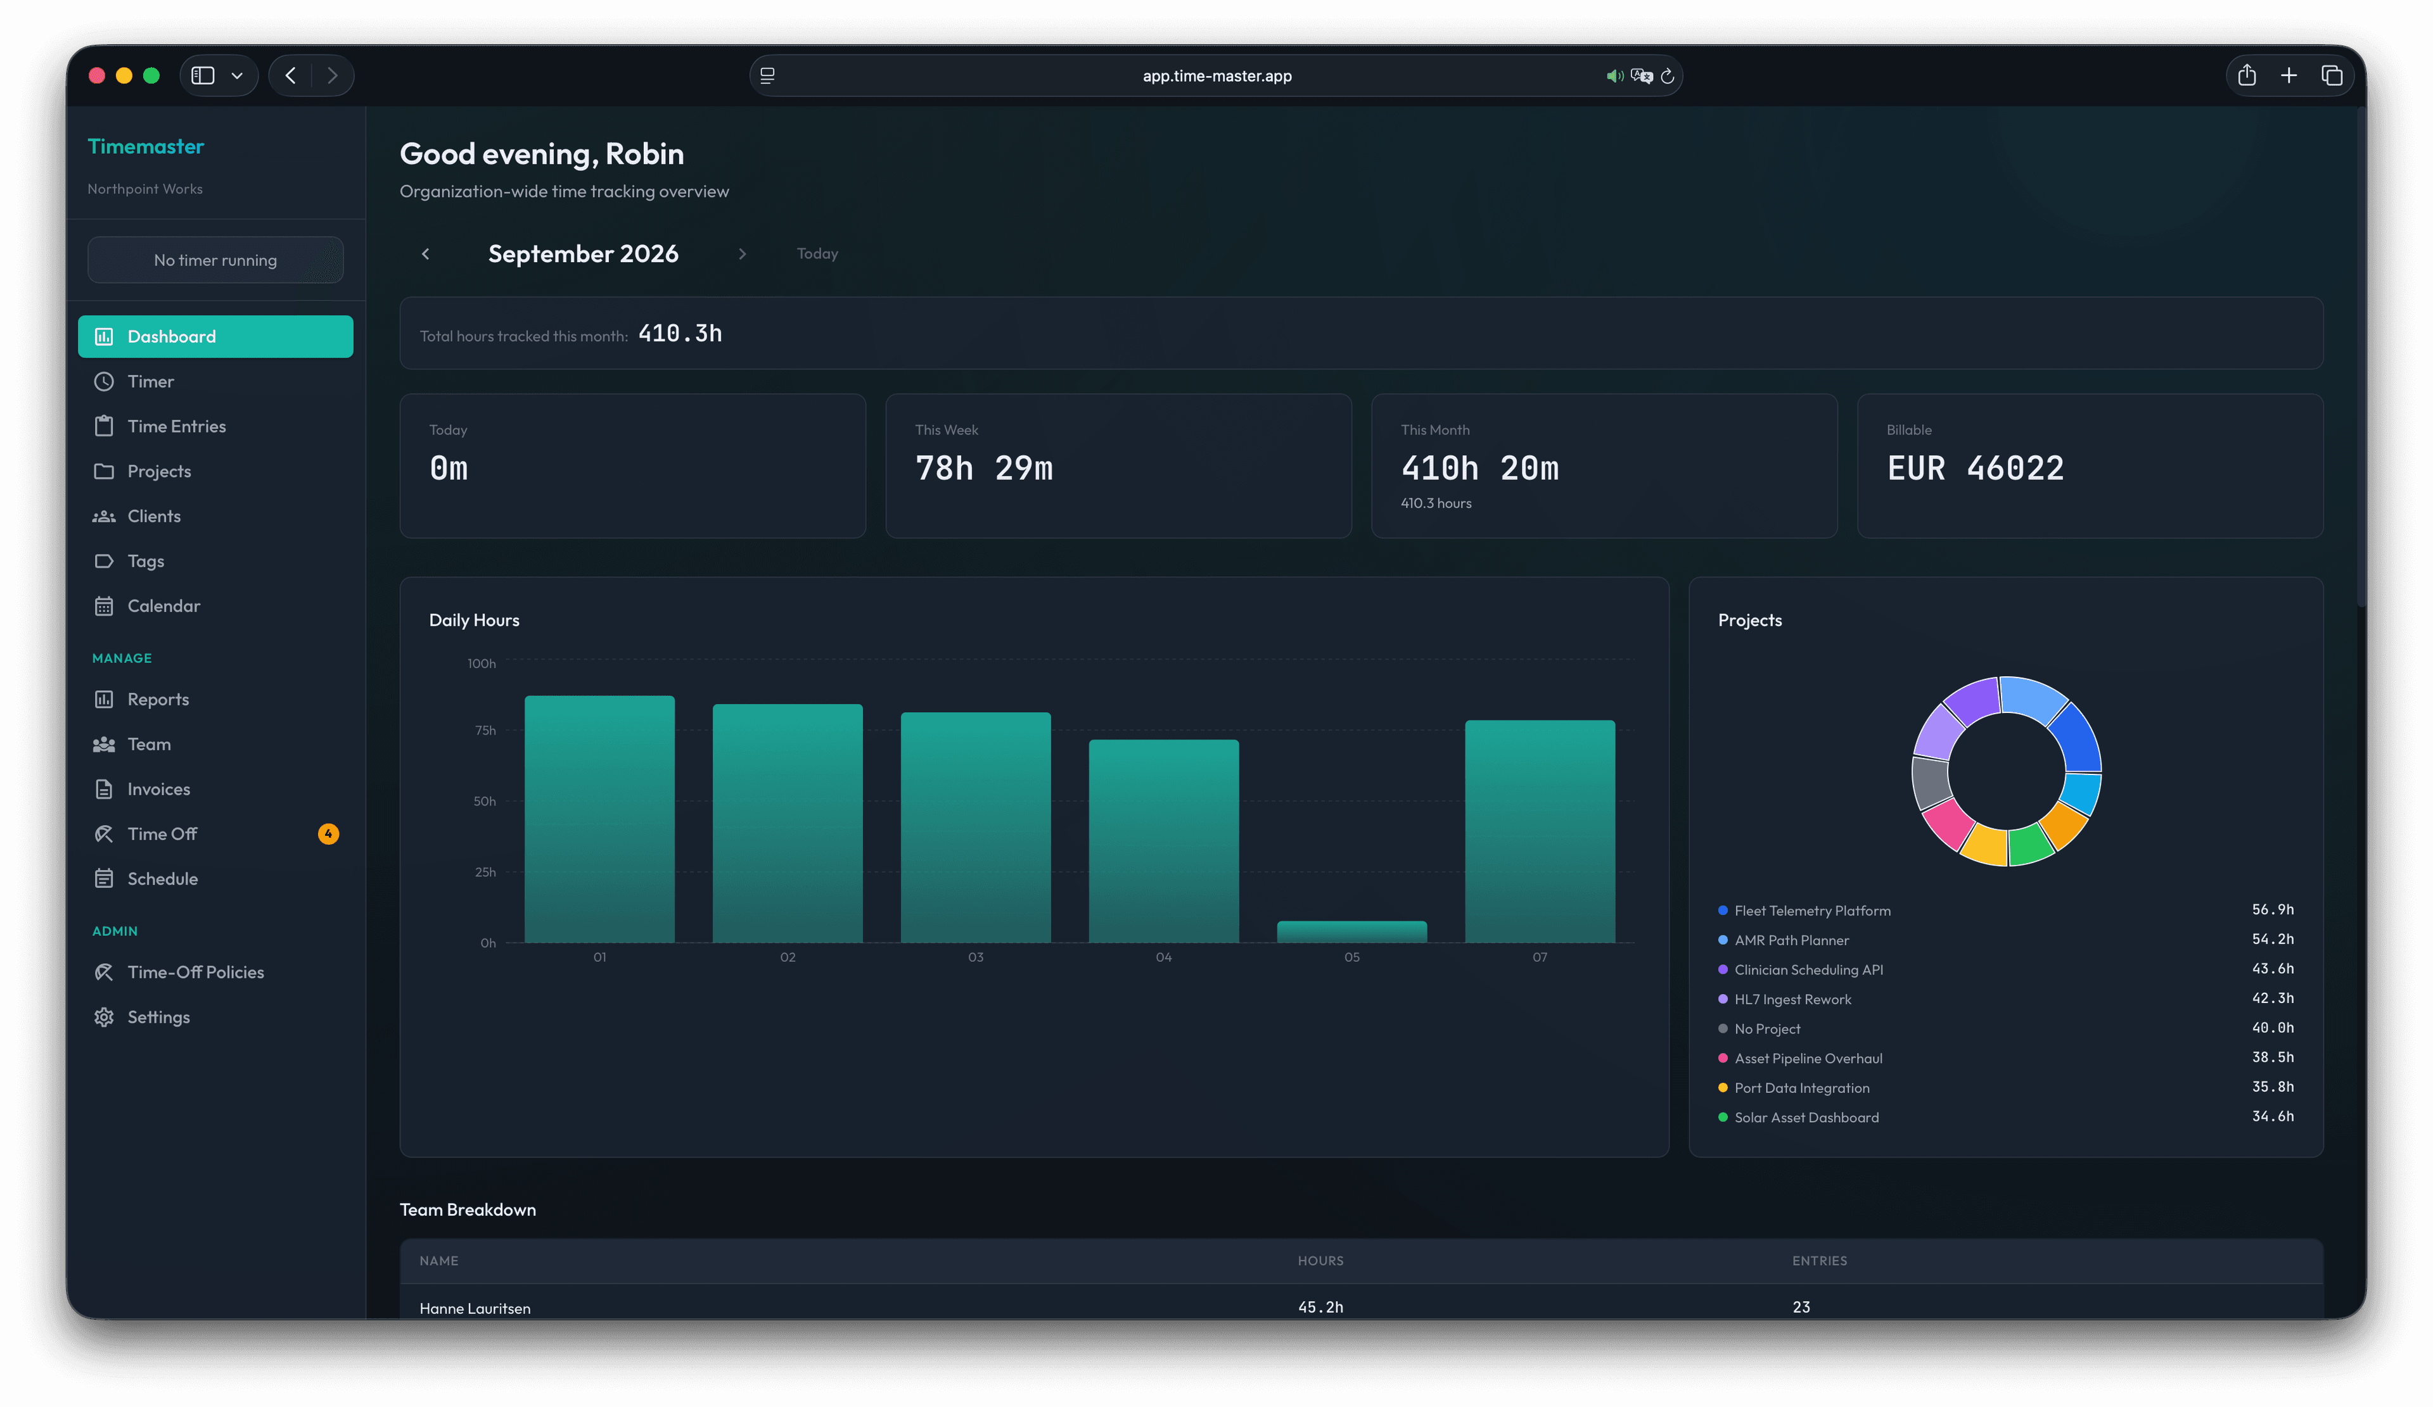Click the No timer running button
The image size is (2433, 1407).
tap(215, 260)
